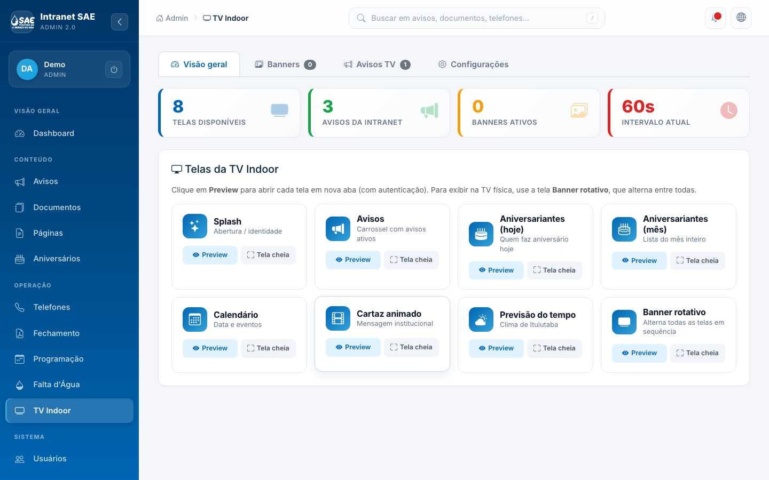
Task: Open Programação in the sidebar
Action: pos(69,359)
